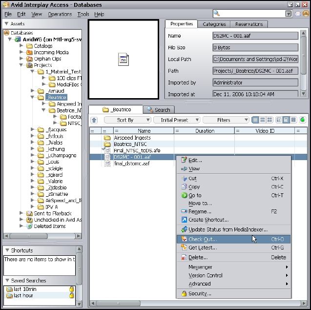
Task: Open the File menu
Action: [8, 14]
